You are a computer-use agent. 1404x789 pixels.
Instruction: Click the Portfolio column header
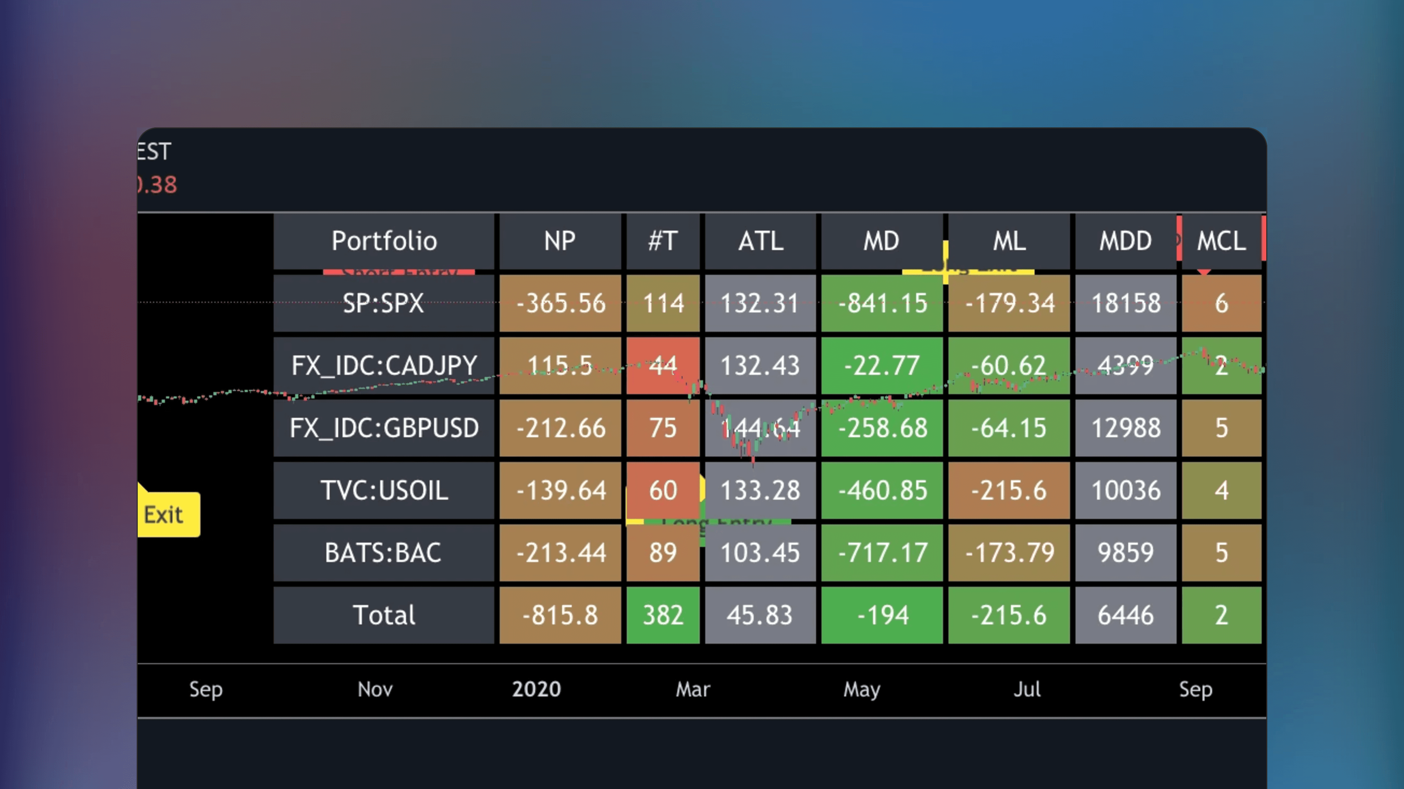click(384, 241)
